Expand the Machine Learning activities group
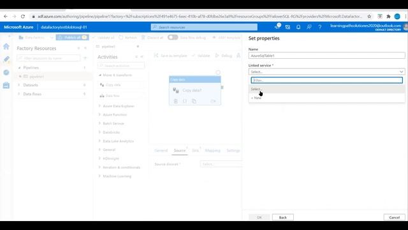This screenshot has height=230, width=408. click(x=99, y=176)
